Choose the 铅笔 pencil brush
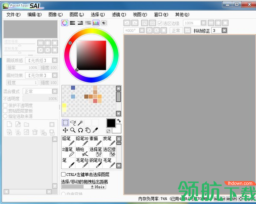Viewport: 256px width, 204px height. 68,141
